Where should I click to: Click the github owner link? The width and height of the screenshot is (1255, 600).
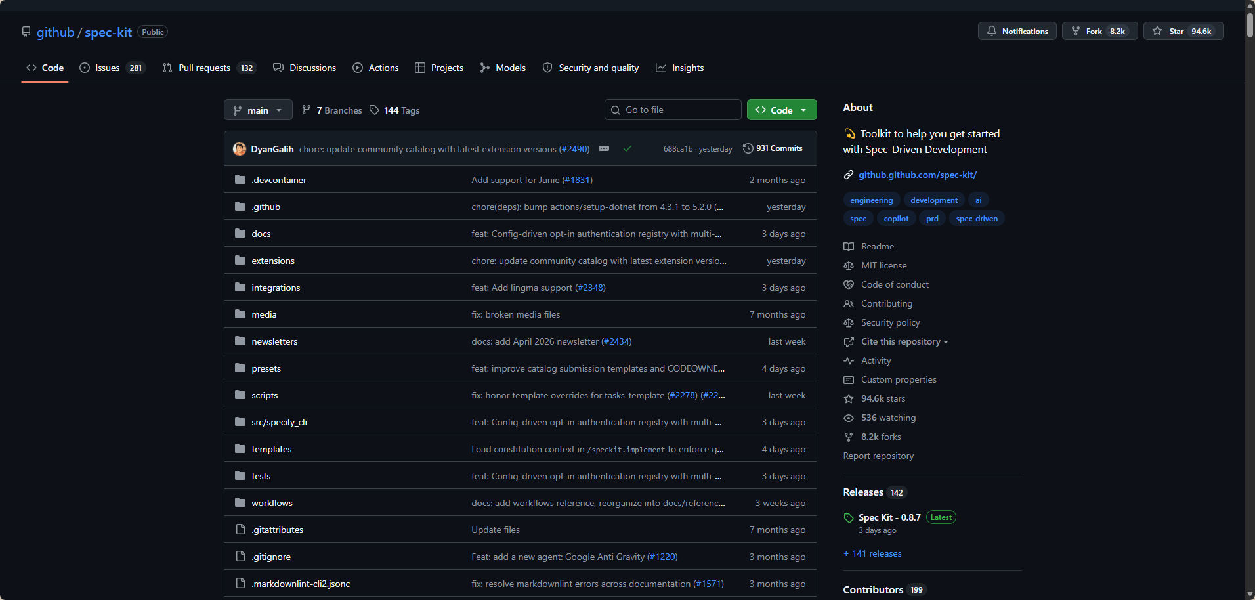pyautogui.click(x=55, y=32)
